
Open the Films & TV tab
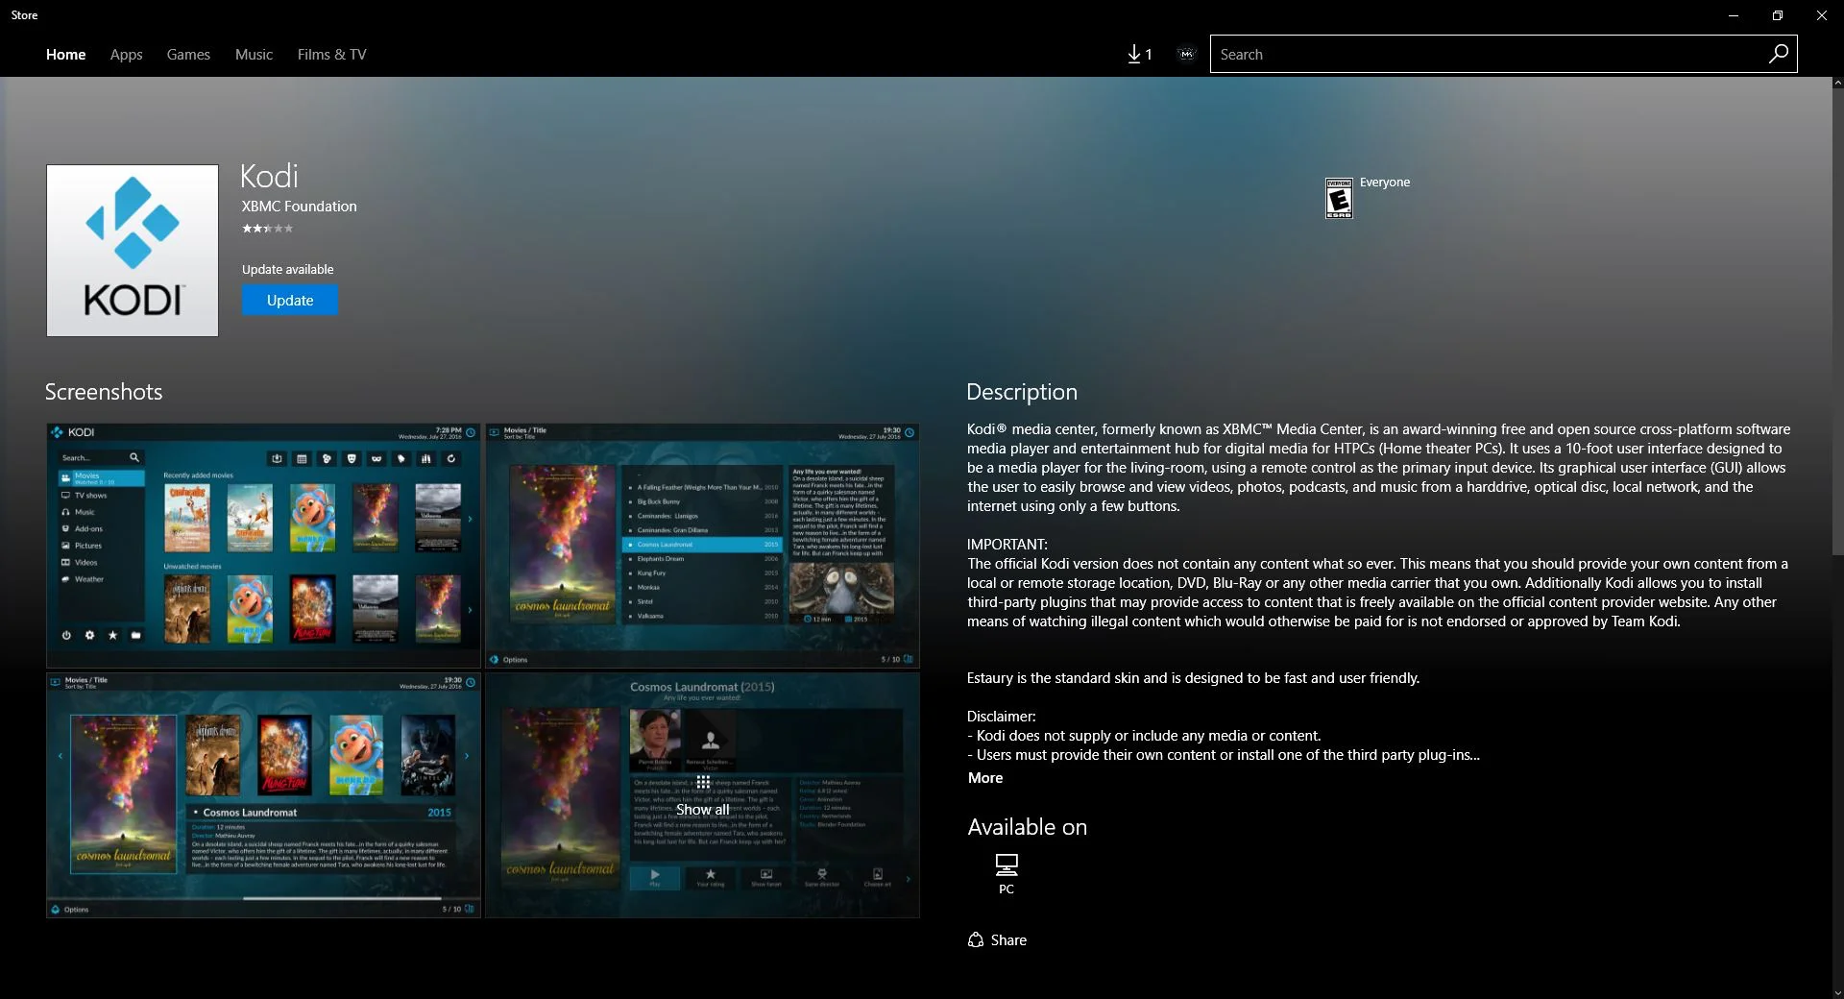331,55
